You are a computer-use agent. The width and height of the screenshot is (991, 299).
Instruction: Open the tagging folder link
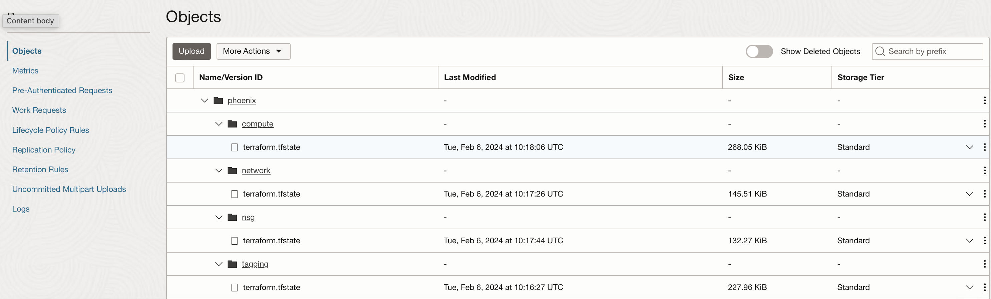click(255, 264)
